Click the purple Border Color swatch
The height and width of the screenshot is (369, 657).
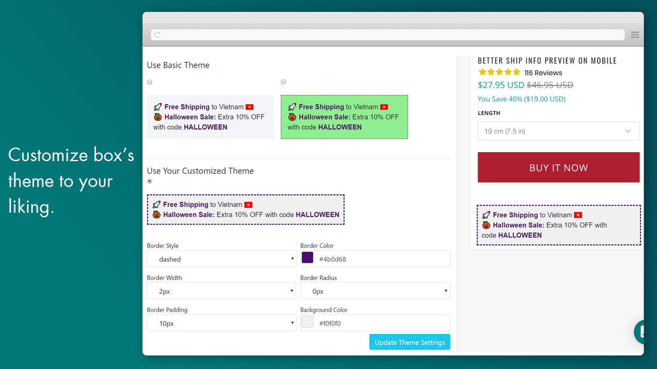click(307, 257)
